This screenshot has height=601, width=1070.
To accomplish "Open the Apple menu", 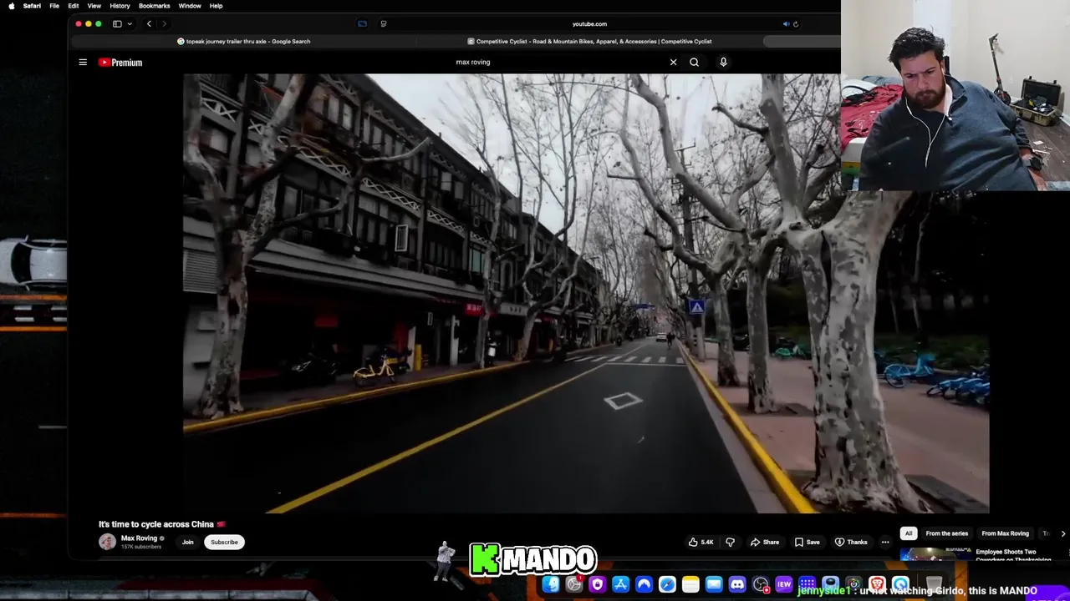I will click(11, 6).
